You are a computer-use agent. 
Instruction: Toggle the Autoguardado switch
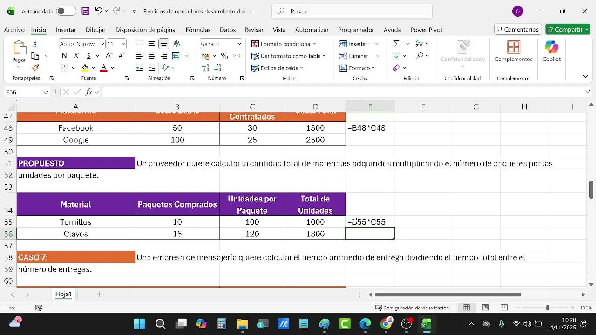(x=66, y=11)
